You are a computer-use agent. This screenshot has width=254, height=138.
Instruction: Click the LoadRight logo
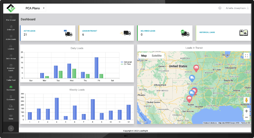pos(11,8)
